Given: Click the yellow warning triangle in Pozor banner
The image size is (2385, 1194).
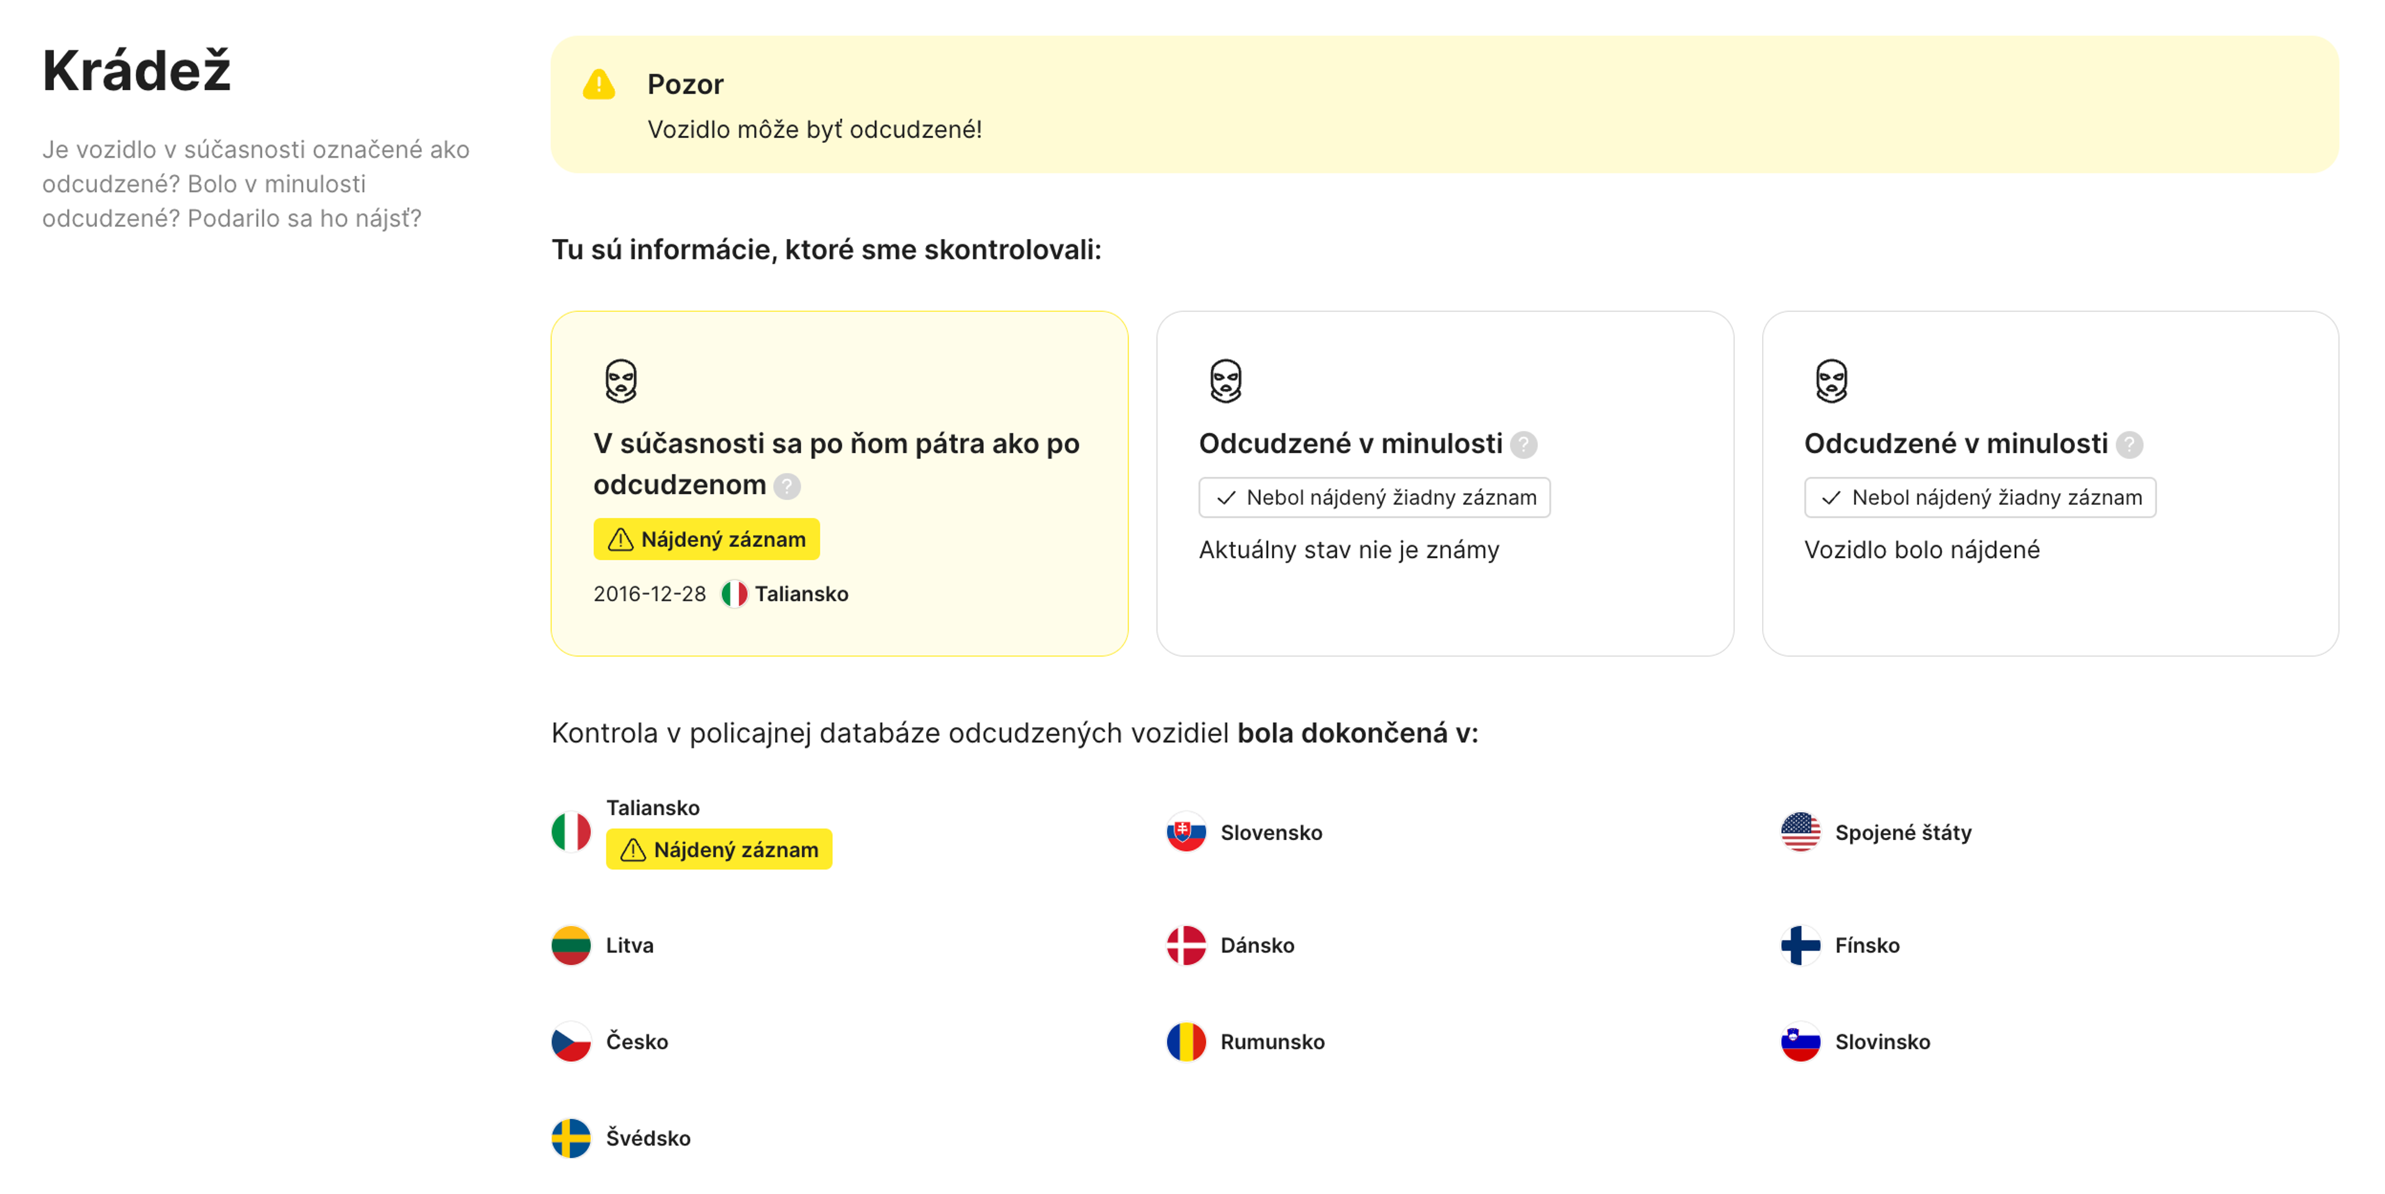Looking at the screenshot, I should point(598,85).
